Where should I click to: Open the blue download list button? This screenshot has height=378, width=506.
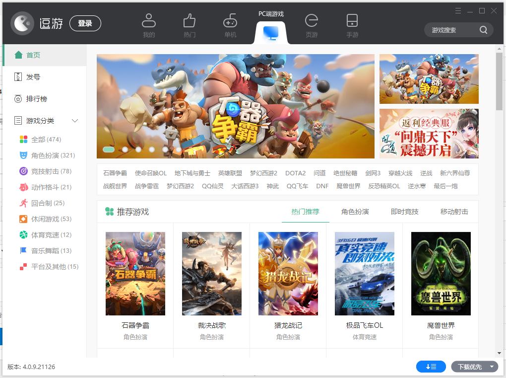(x=431, y=367)
